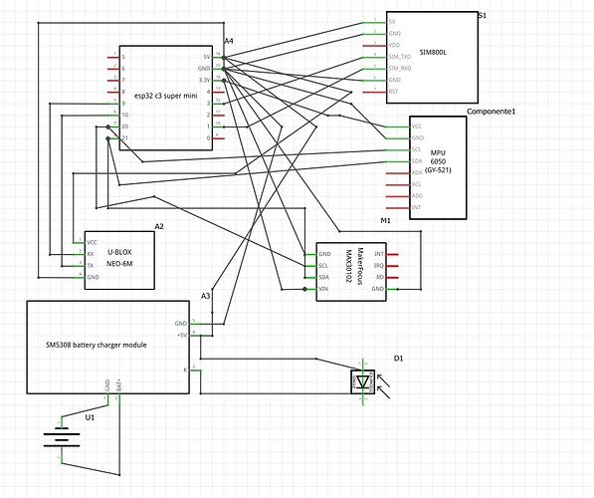Click the S1 reference label

483,16
